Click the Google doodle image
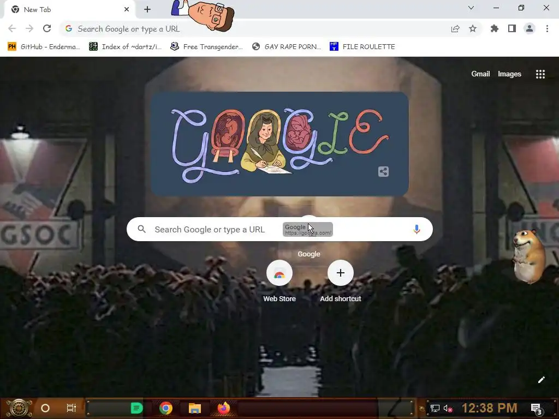The width and height of the screenshot is (559, 419). (x=280, y=144)
